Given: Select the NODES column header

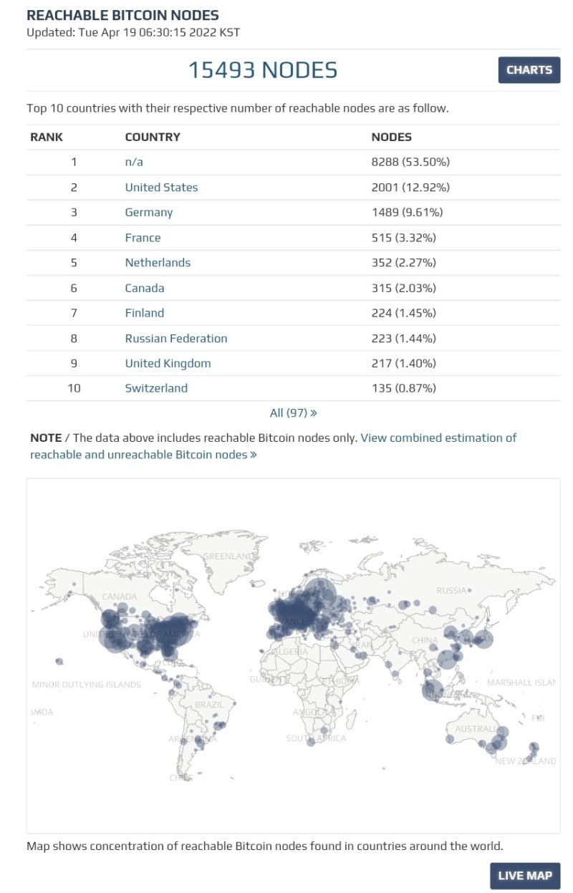Looking at the screenshot, I should [x=392, y=137].
